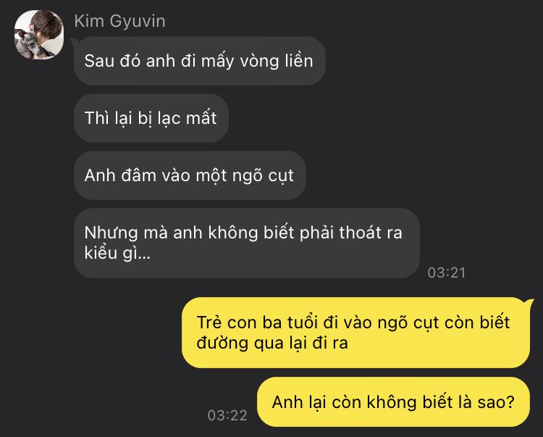
Task: Tap the word 'Sau' in first message
Action: 99,61
